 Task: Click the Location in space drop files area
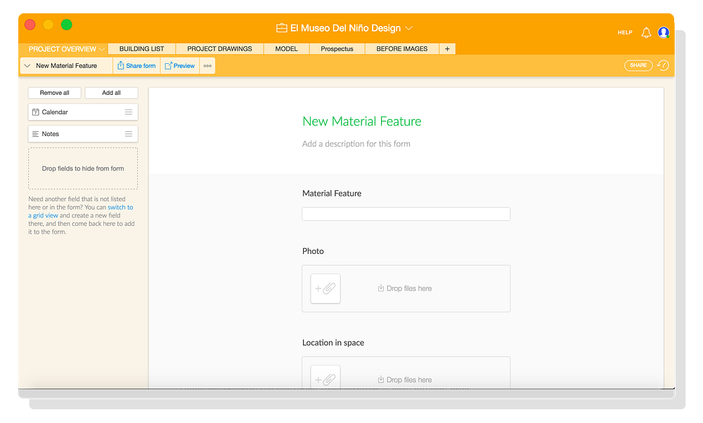406,372
